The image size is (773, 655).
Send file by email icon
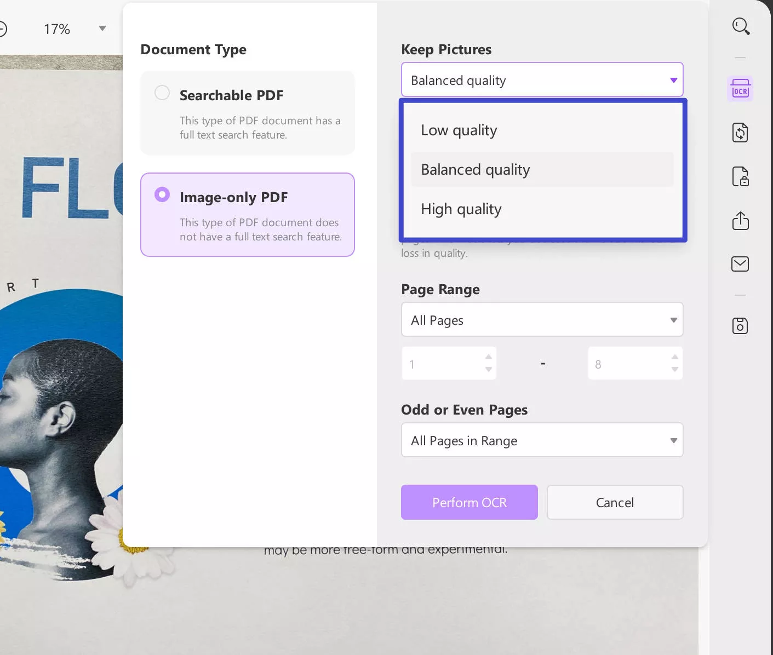(740, 264)
